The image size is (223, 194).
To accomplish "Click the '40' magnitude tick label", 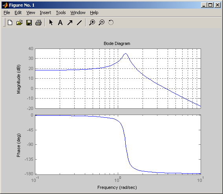I will point(31,48).
